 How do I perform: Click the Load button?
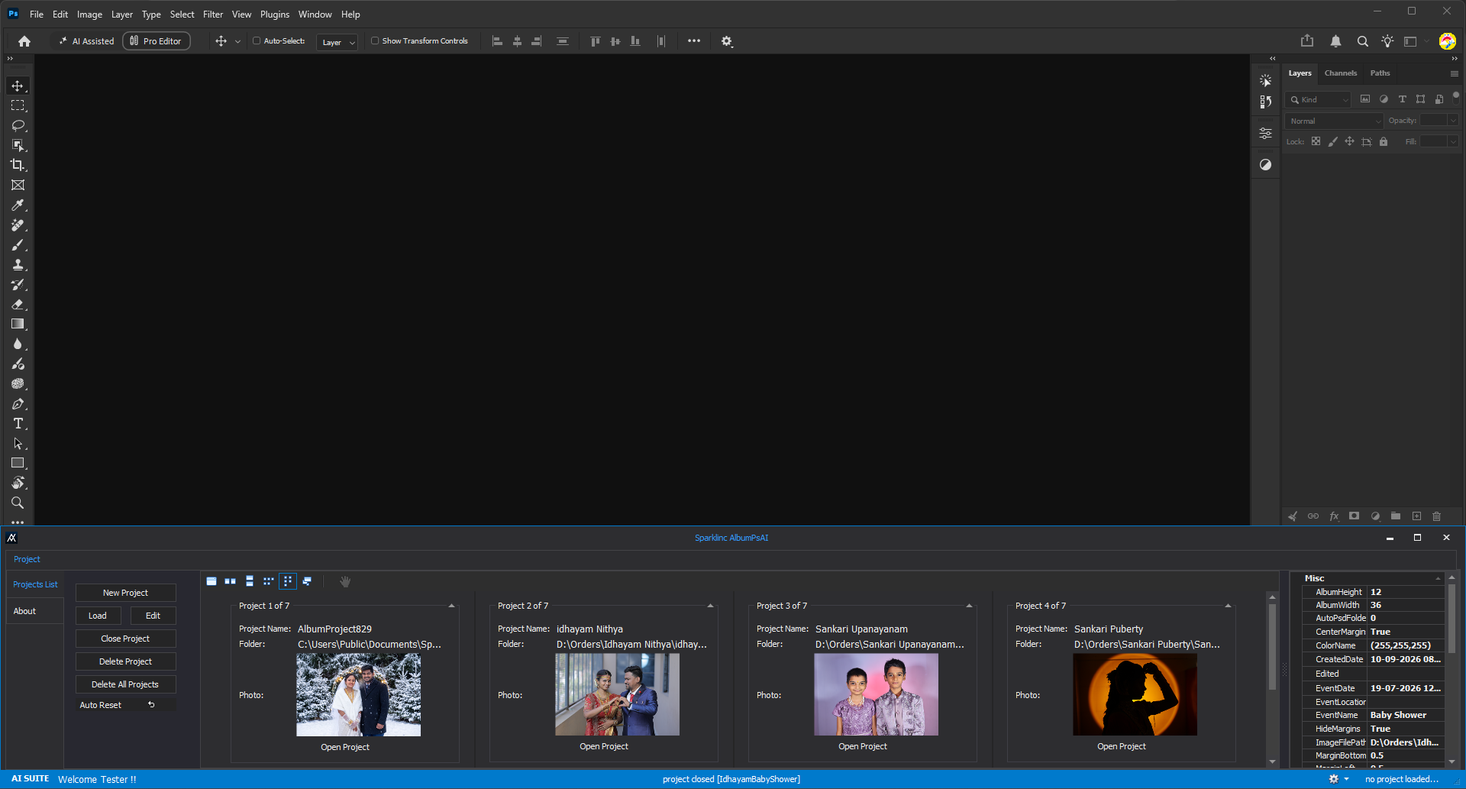[x=98, y=616]
